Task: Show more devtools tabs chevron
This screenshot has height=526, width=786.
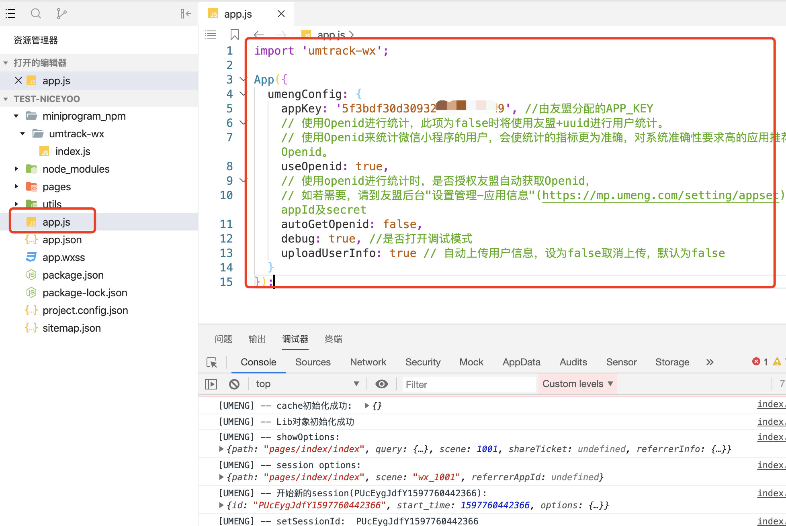Action: pyautogui.click(x=710, y=362)
